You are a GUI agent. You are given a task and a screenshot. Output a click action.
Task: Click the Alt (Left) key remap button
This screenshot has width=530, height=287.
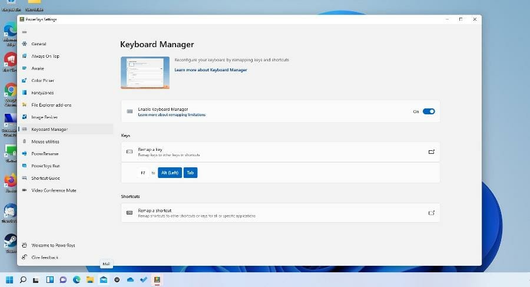pyautogui.click(x=170, y=173)
